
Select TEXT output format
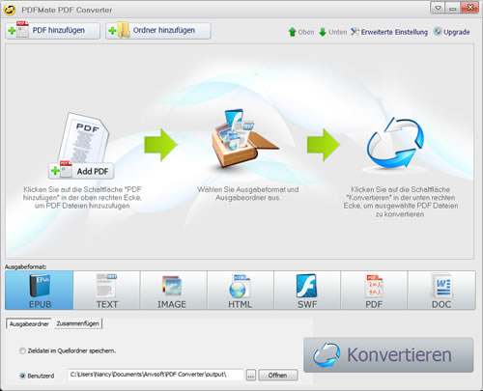click(106, 291)
